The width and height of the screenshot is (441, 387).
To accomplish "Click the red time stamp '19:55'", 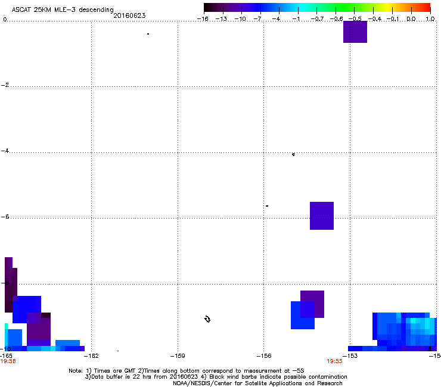I will [x=335, y=361].
